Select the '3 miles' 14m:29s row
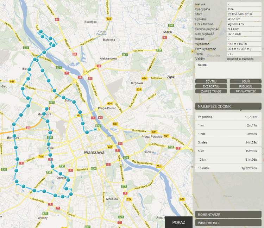Viewport: 264px width, 228px height. [x=228, y=142]
